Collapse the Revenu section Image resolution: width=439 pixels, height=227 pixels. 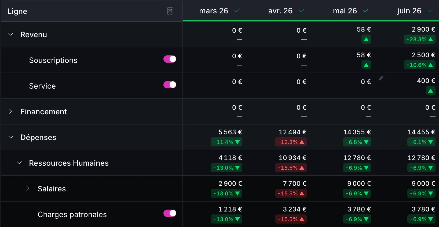11,34
